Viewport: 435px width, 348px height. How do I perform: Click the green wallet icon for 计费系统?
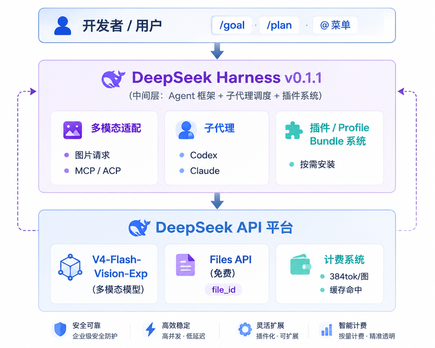click(x=300, y=265)
